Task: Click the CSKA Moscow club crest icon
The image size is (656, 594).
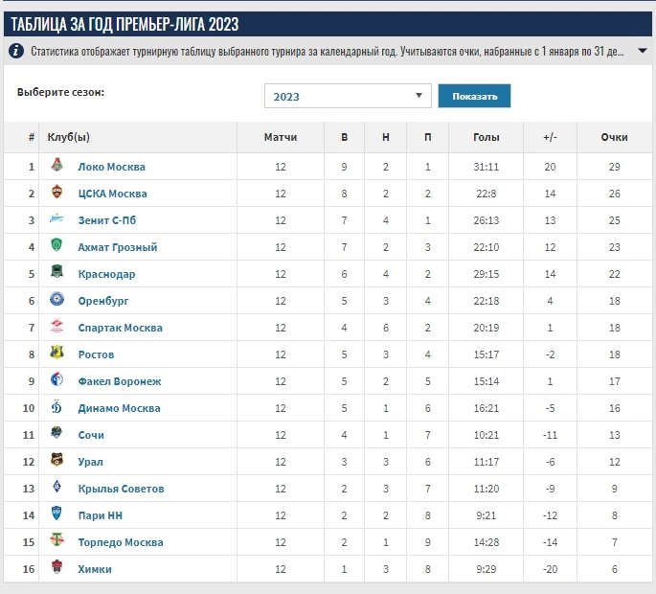Action: [57, 193]
